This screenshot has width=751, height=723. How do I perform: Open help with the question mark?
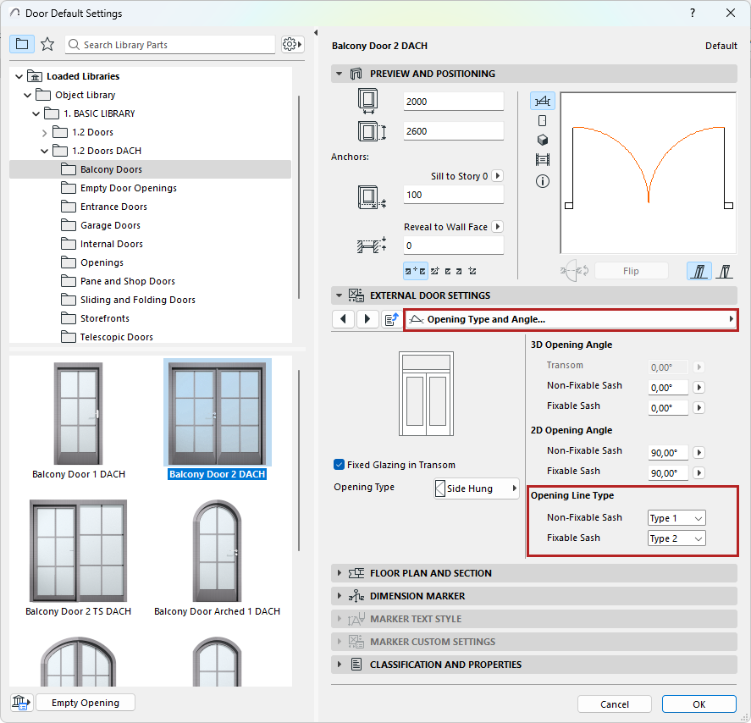point(692,13)
